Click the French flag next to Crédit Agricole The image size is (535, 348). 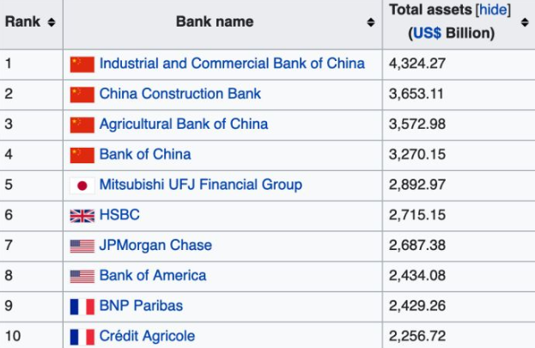pyautogui.click(x=82, y=337)
